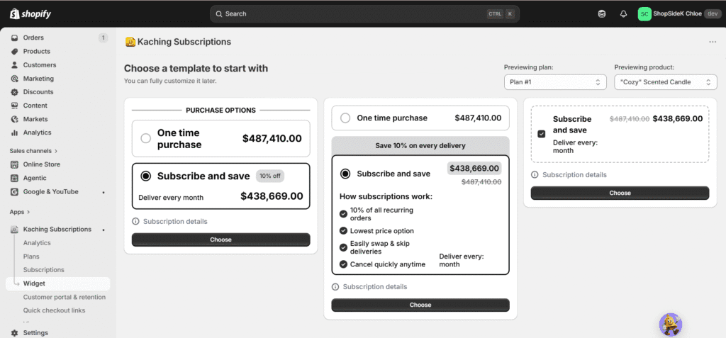
Task: Open the Kaching mascot chat bubble
Action: 671,325
